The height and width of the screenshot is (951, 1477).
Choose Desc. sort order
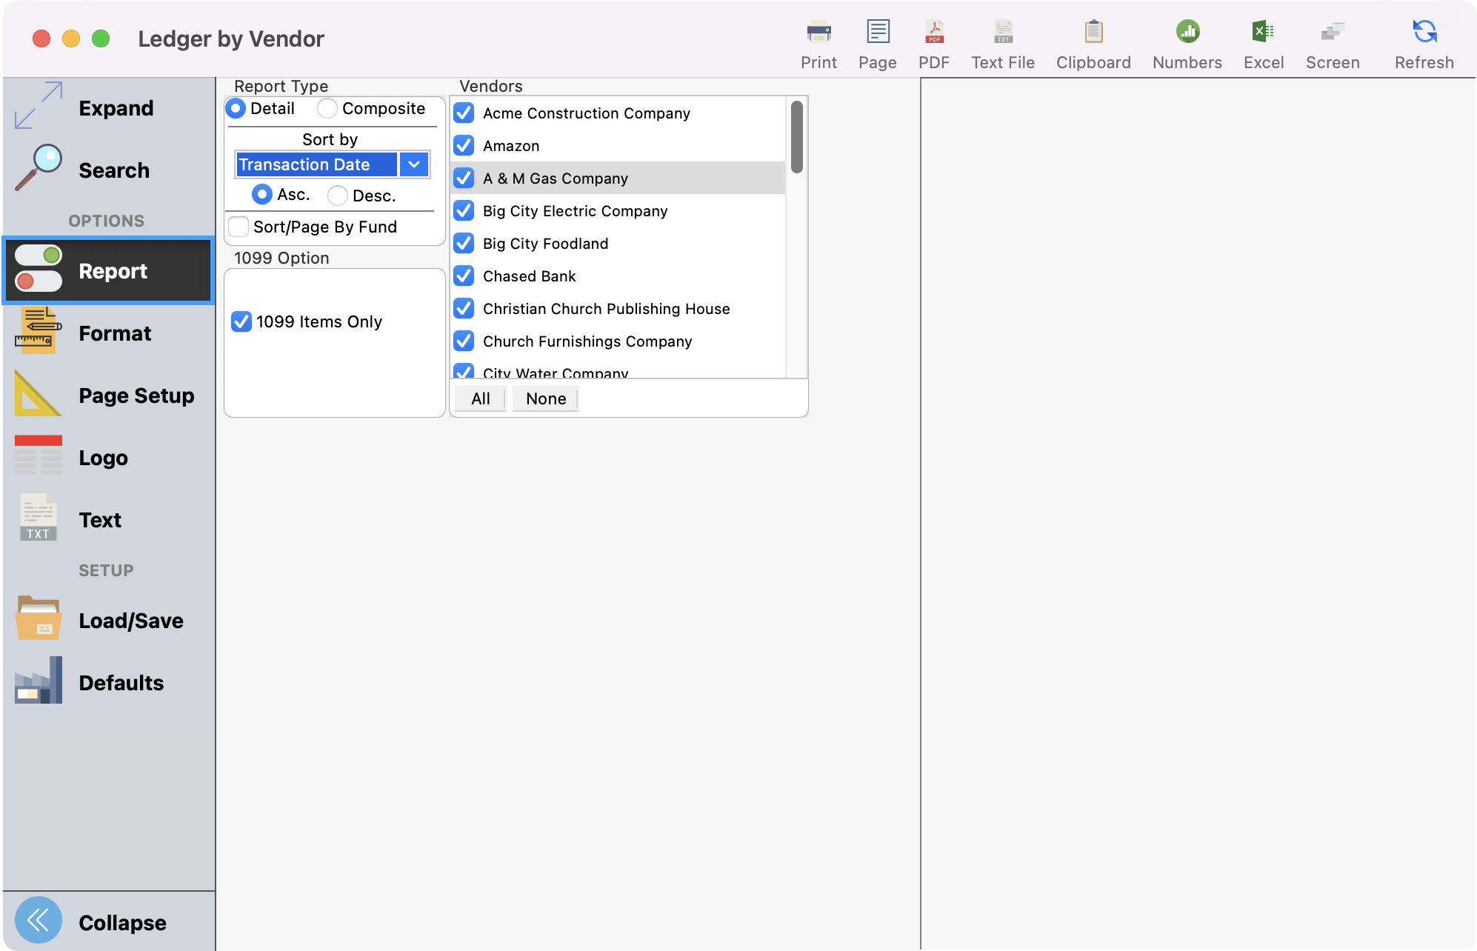click(x=337, y=195)
